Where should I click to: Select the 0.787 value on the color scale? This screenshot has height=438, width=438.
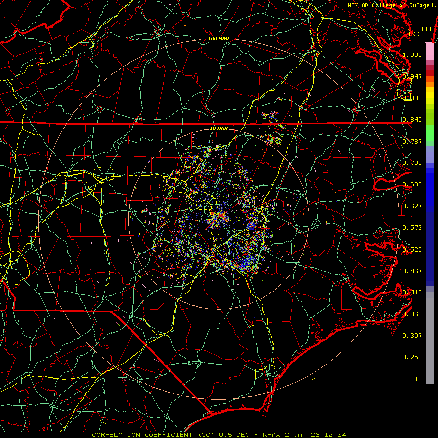coord(412,141)
